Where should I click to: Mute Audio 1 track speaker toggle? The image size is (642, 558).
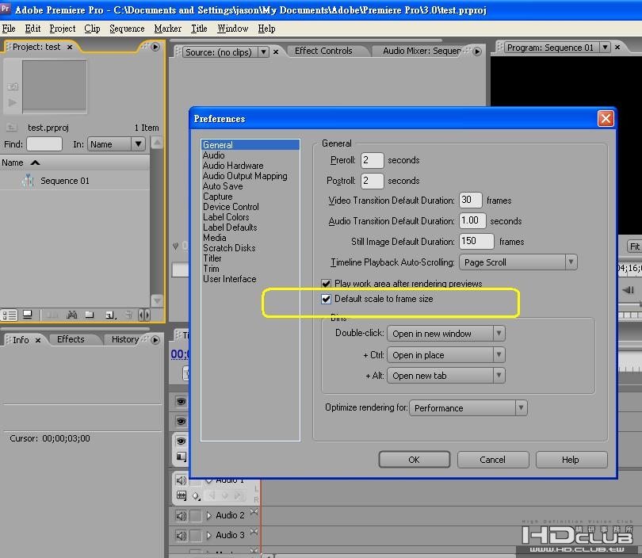181,480
